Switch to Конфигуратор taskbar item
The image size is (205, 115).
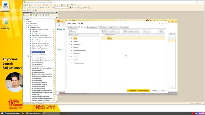pyautogui.click(x=34, y=113)
